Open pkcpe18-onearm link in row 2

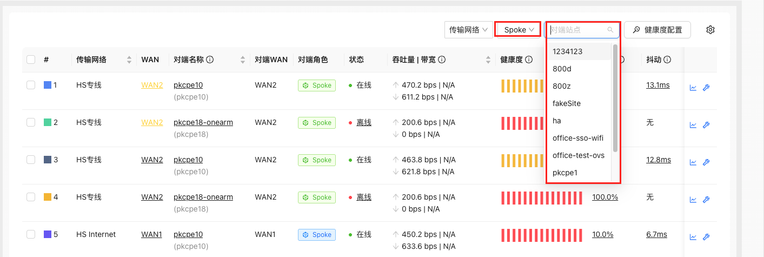pyautogui.click(x=203, y=122)
